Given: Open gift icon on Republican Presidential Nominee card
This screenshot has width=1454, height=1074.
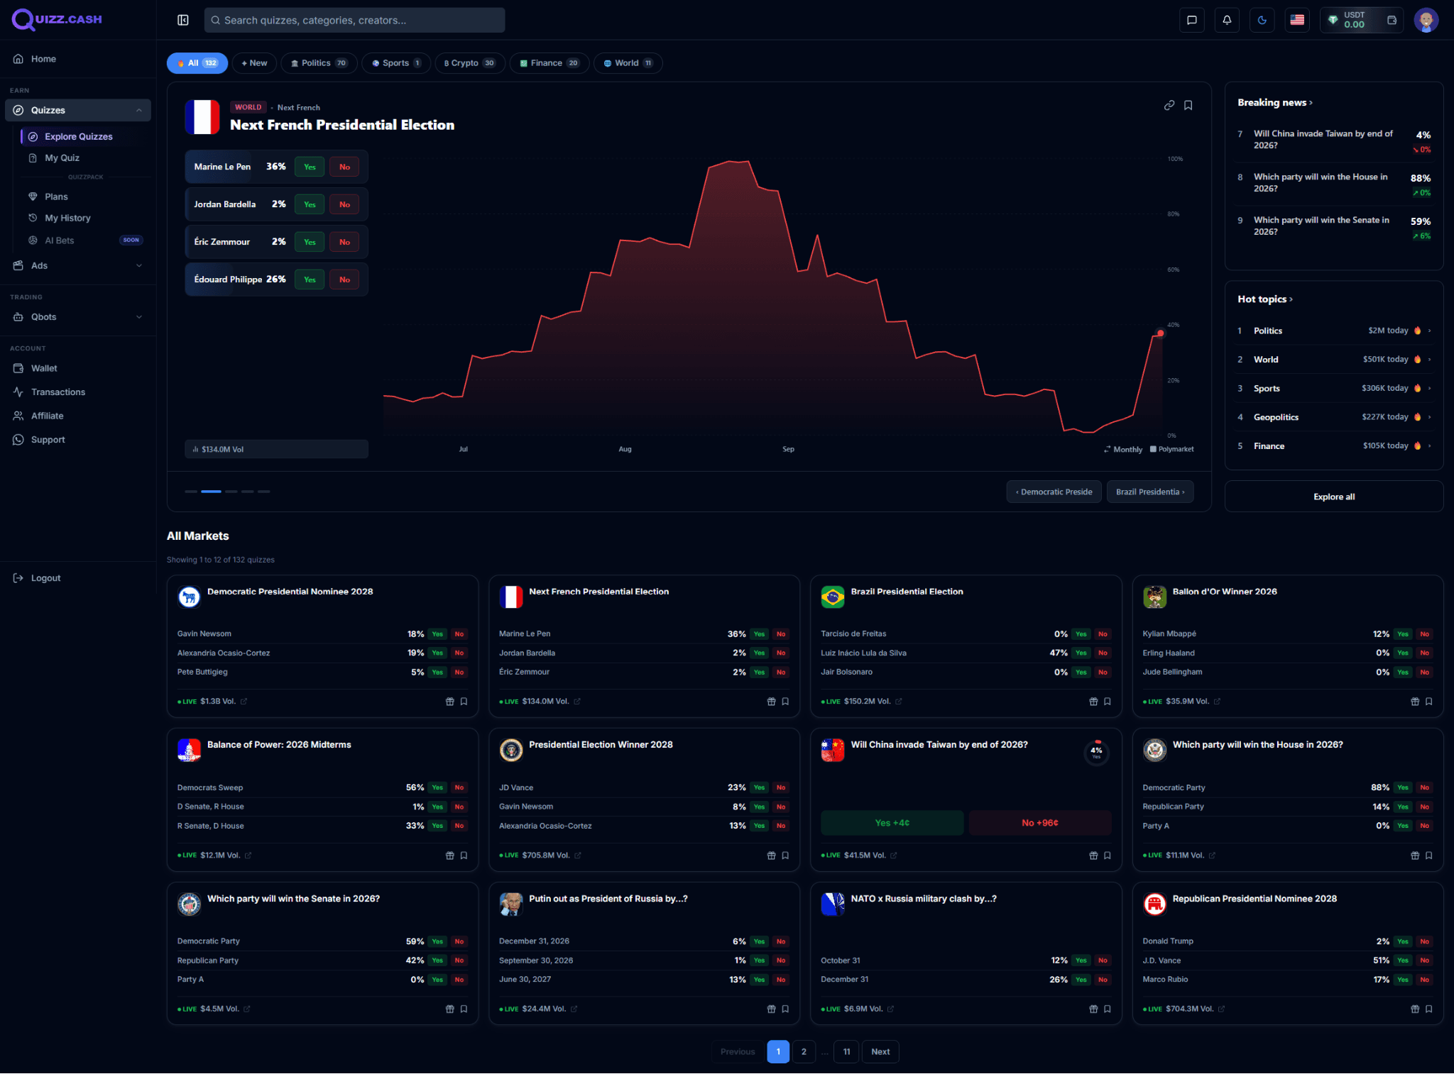Looking at the screenshot, I should coord(1415,1009).
